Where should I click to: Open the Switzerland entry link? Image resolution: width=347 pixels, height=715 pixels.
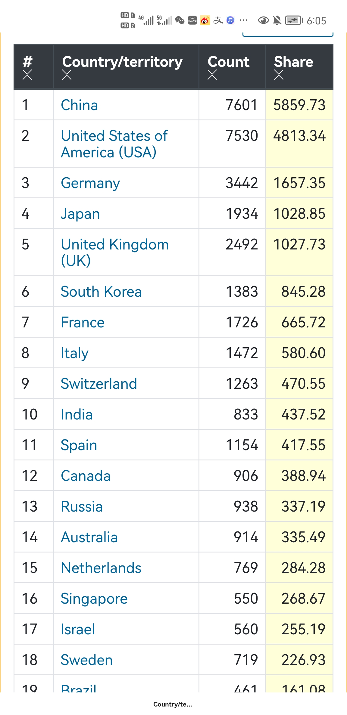pos(98,384)
